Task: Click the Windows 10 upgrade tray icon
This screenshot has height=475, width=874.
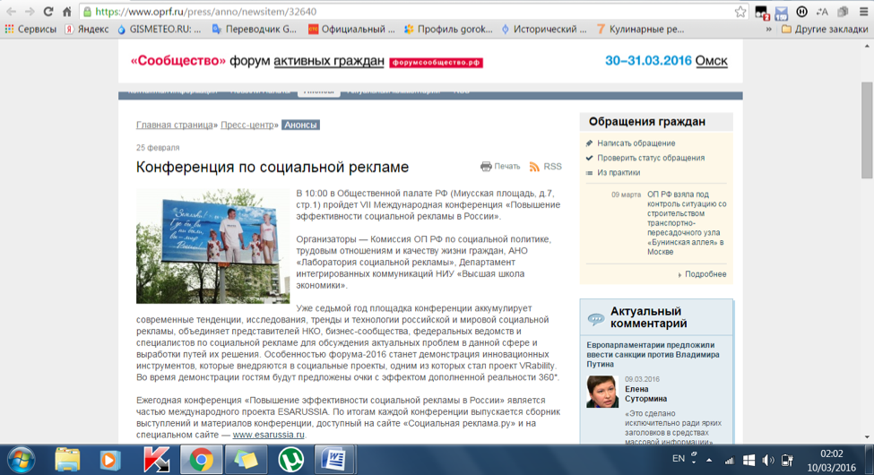Action: point(749,461)
